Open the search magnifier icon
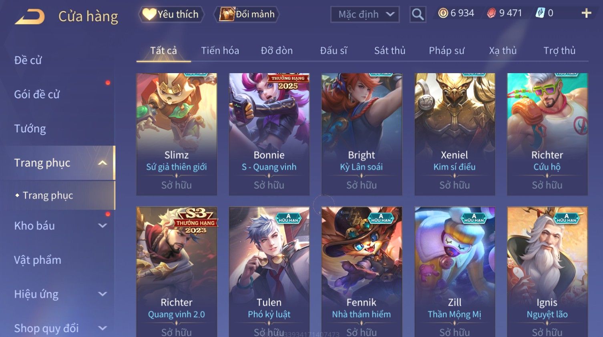 click(x=418, y=14)
